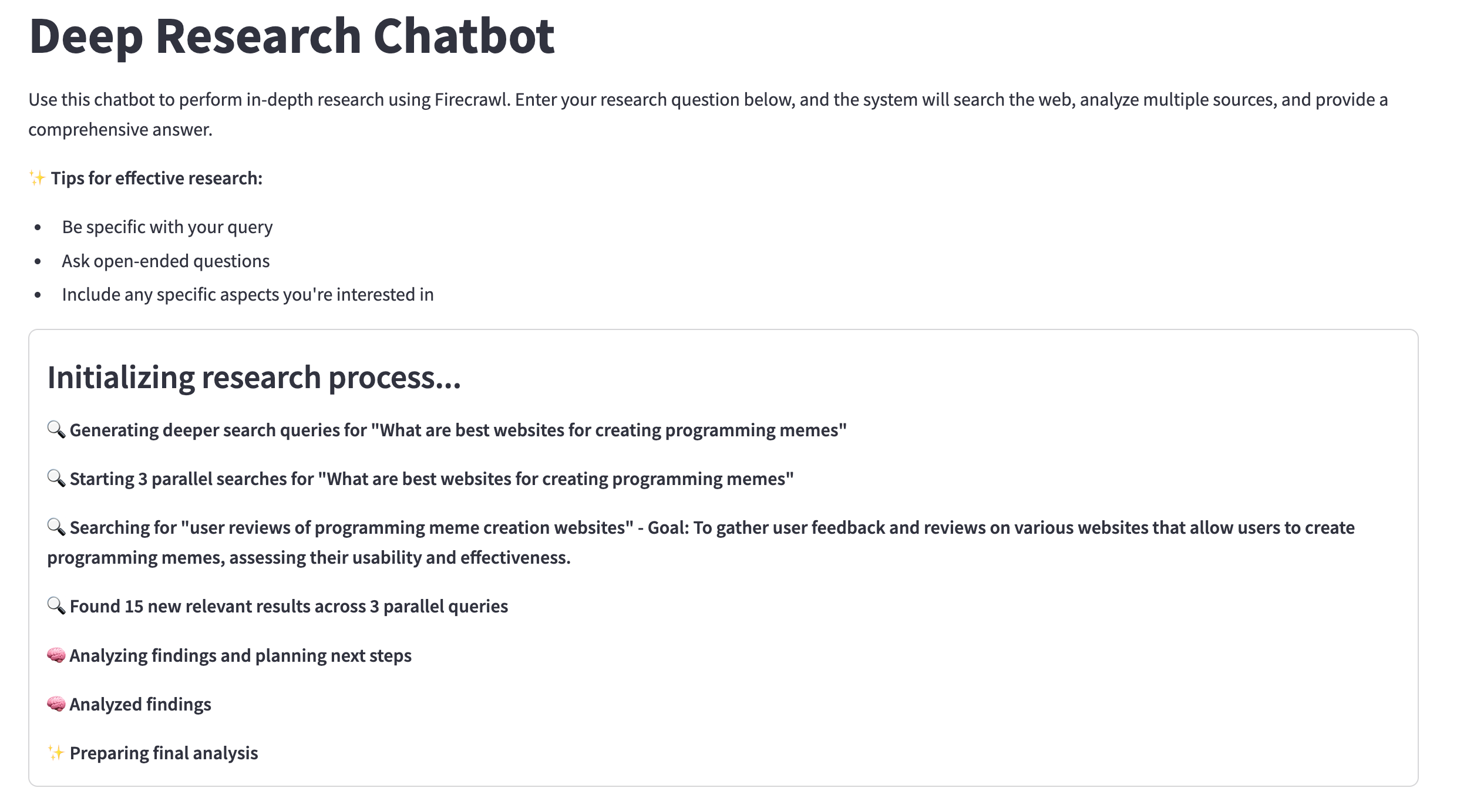The image size is (1467, 808).
Task: Click the magnifier icon beside "Starting 3 parallel searches"
Action: [56, 479]
